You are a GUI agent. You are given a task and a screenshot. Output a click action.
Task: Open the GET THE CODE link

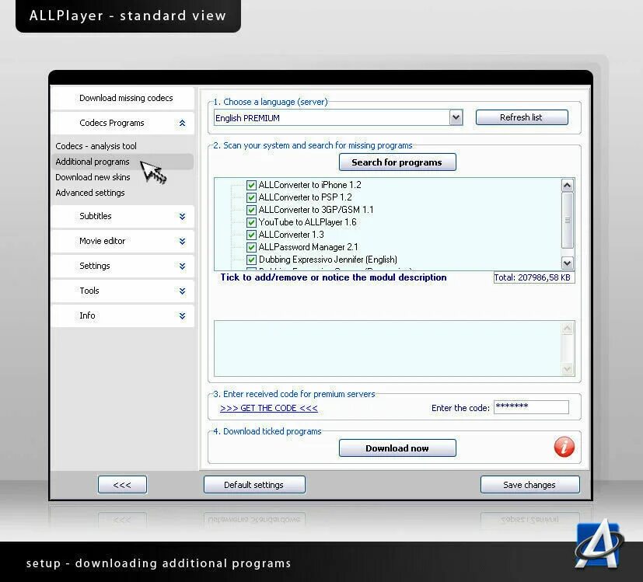tap(268, 408)
